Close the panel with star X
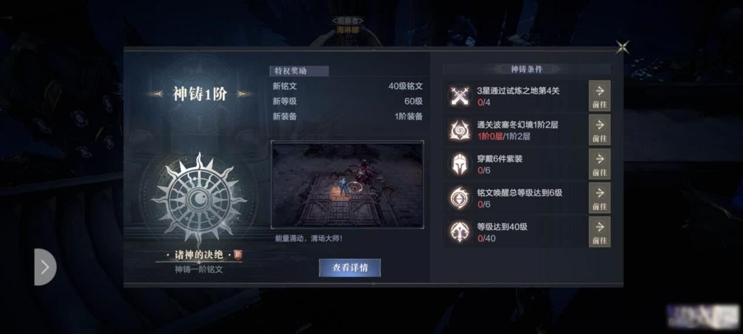The image size is (743, 334). point(623,47)
